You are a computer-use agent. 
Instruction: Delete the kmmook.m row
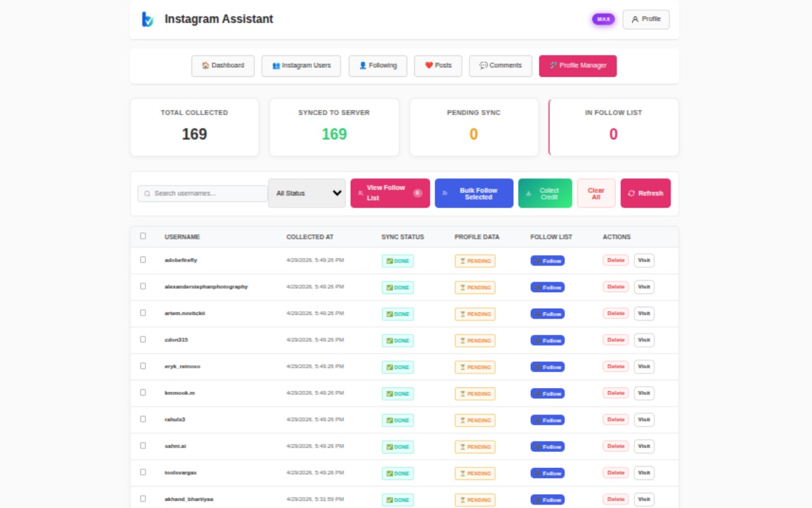click(x=616, y=393)
